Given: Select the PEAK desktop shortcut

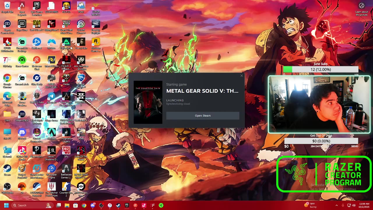Looking at the screenshot, I should 81,8.
